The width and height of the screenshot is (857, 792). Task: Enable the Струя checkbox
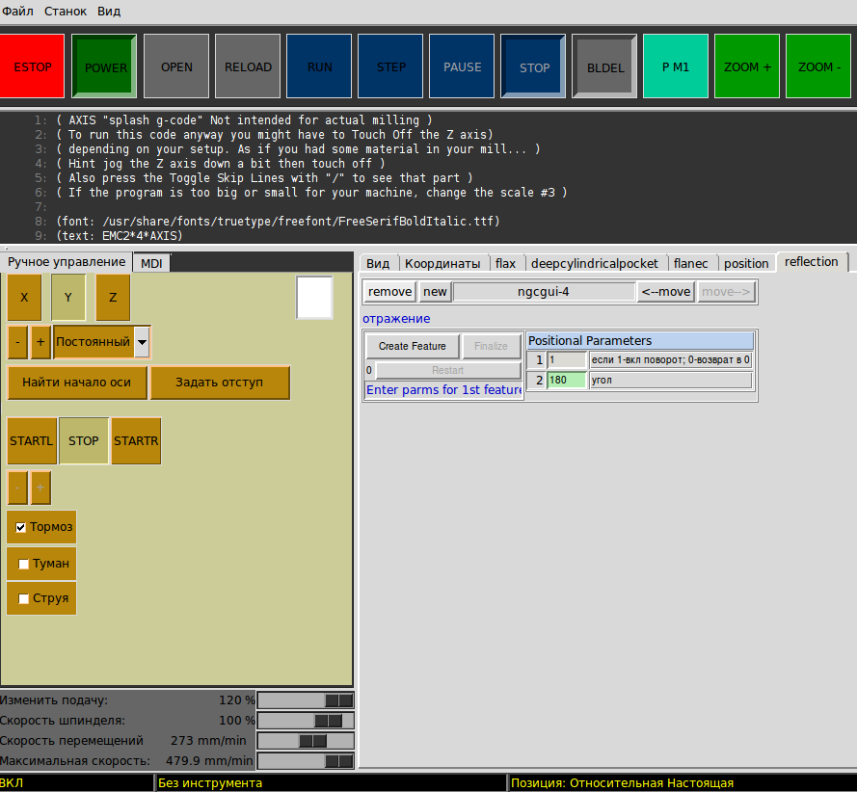pos(23,598)
